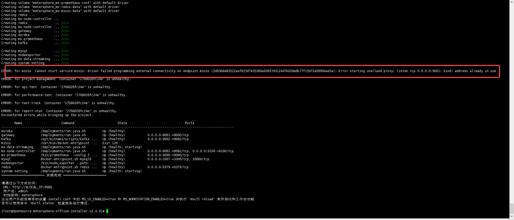Image resolution: width=514 pixels, height=220 pixels.
Task: Click the '安装完成' banner text
Action: (54, 175)
